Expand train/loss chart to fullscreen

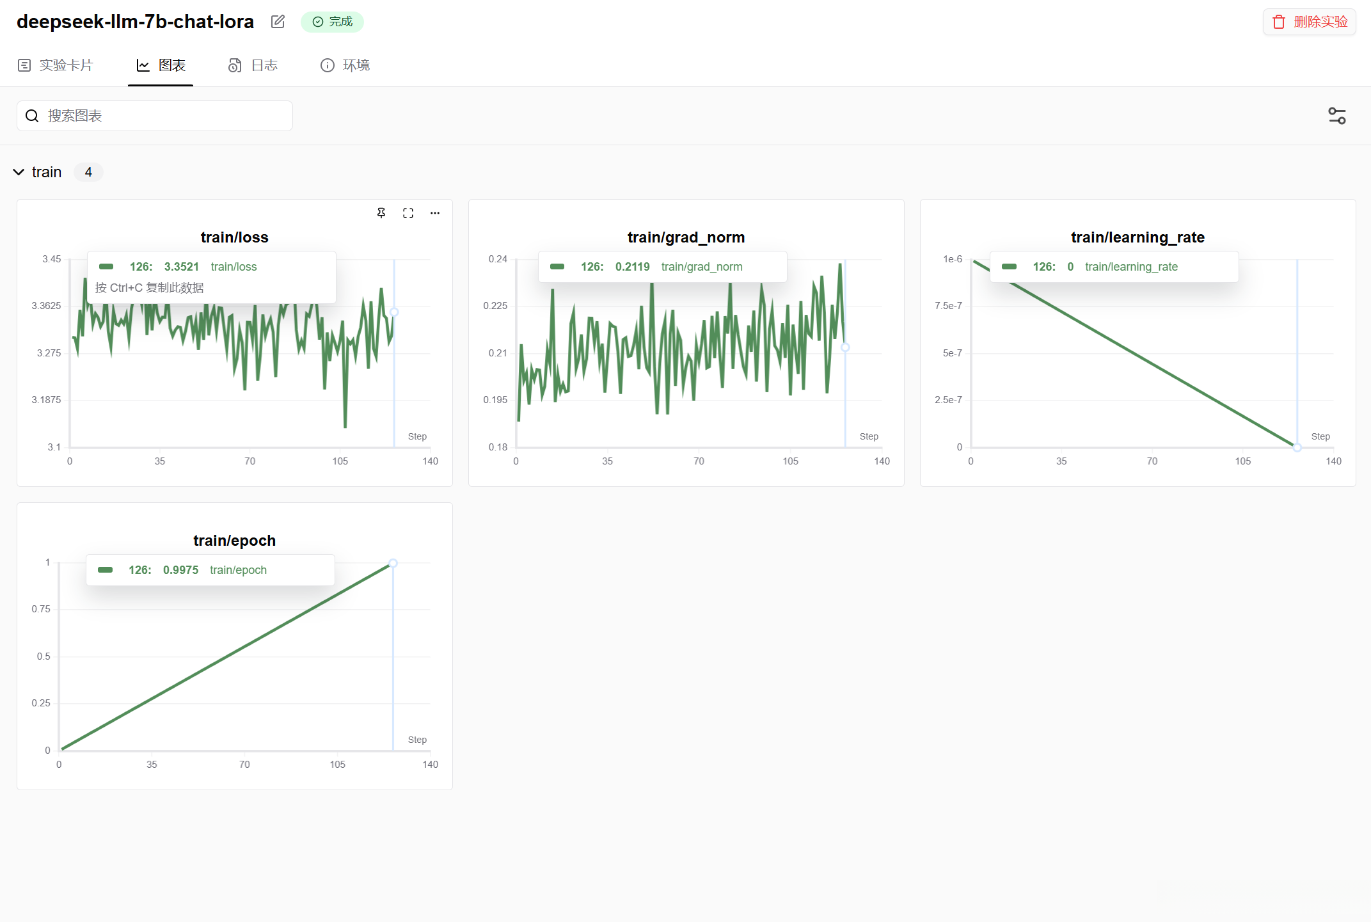(408, 213)
